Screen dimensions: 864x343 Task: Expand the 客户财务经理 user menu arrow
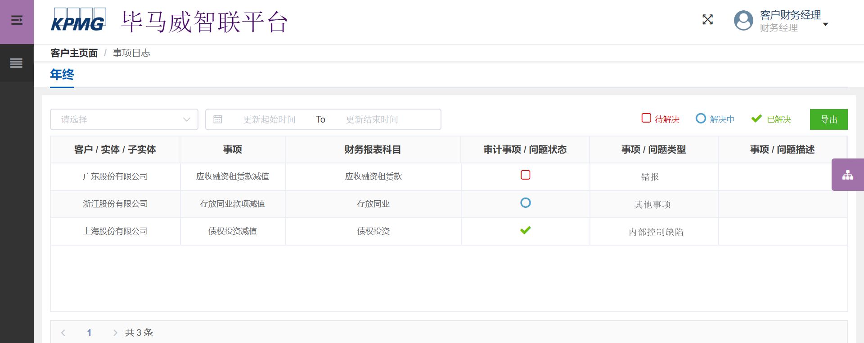[825, 24]
